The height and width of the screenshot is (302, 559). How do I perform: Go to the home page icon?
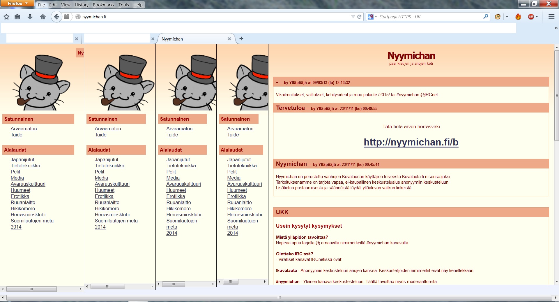[43, 17]
